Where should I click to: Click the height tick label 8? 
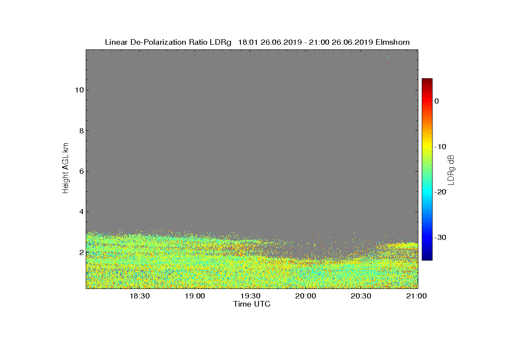(x=81, y=131)
